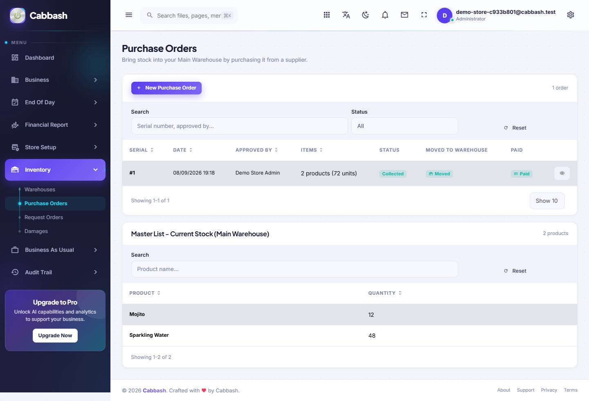
Task: Focus the serial number search field
Action: [239, 126]
